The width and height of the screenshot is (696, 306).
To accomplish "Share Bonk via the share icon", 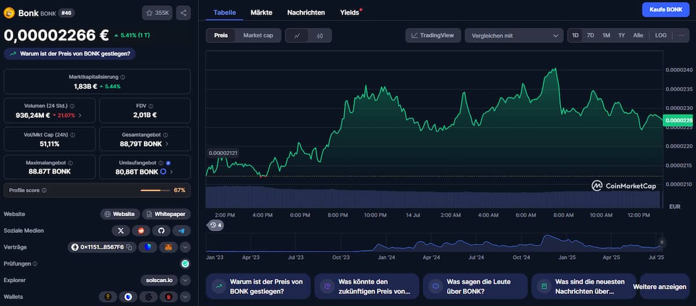I will 183,13.
